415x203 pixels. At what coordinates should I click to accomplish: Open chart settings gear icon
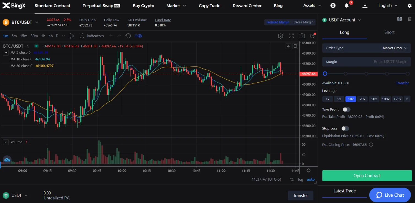point(281,36)
